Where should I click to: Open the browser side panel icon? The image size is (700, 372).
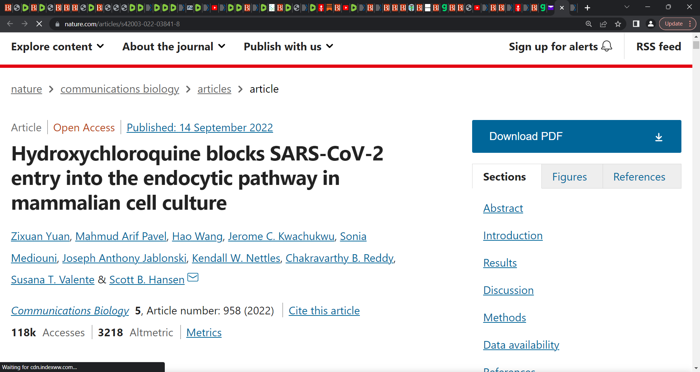click(636, 24)
